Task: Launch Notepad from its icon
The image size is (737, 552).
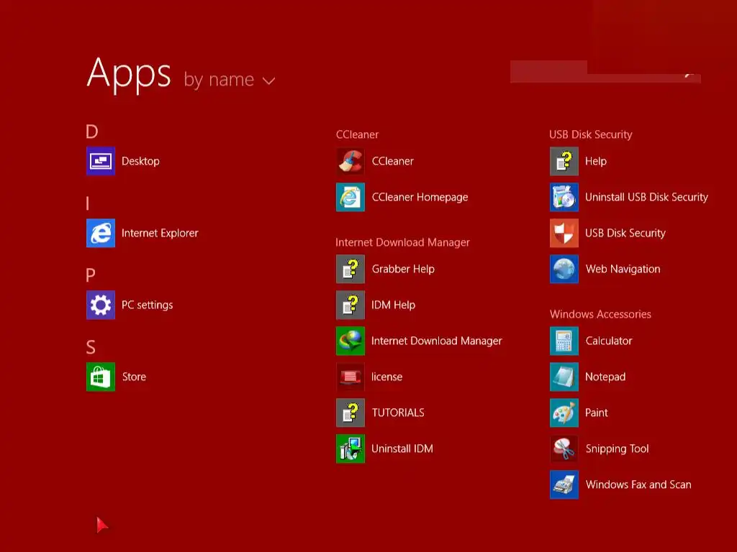Action: coord(564,377)
